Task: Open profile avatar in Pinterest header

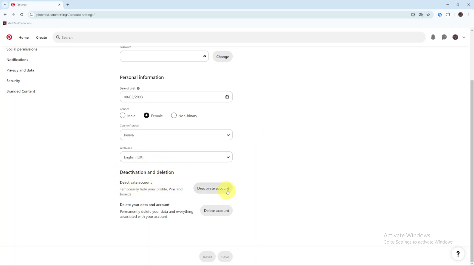Action: coord(455,37)
